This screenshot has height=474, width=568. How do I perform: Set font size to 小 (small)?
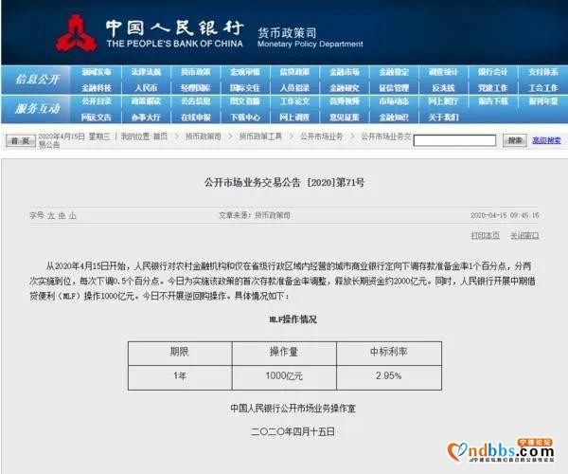(x=72, y=215)
